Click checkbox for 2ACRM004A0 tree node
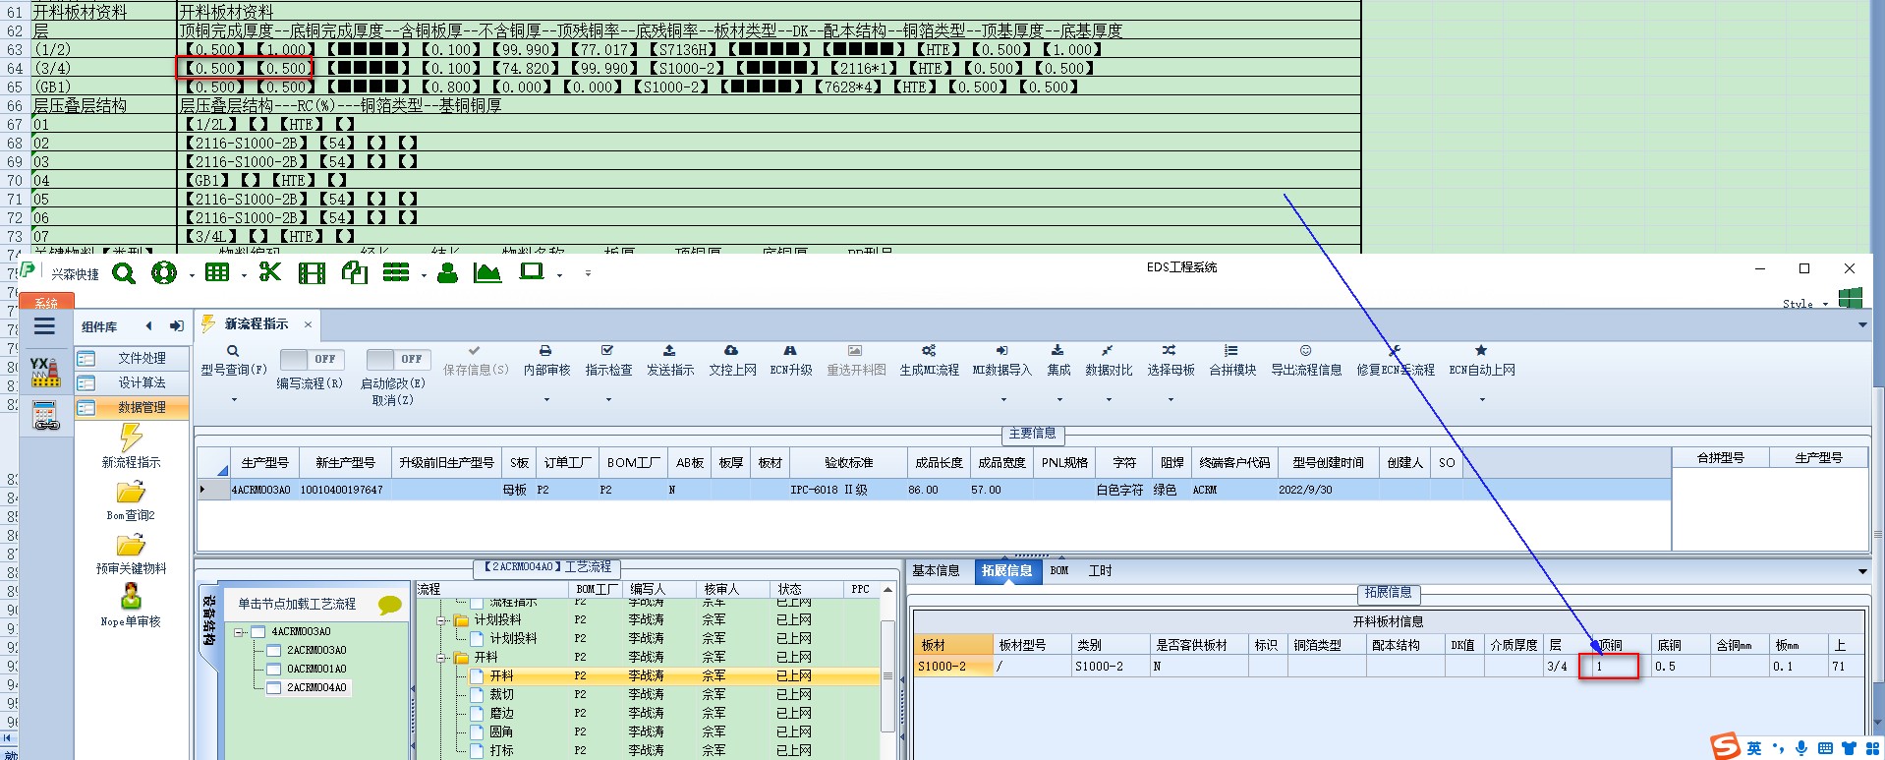1885x760 pixels. [274, 687]
